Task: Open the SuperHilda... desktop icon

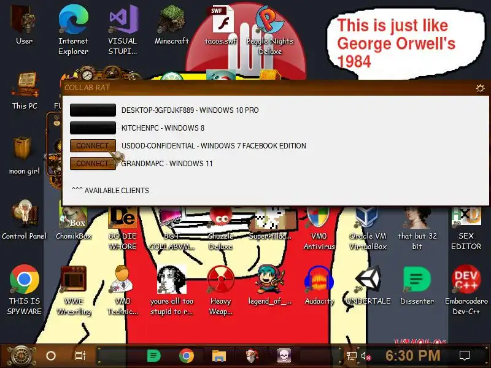Action: 270,224
